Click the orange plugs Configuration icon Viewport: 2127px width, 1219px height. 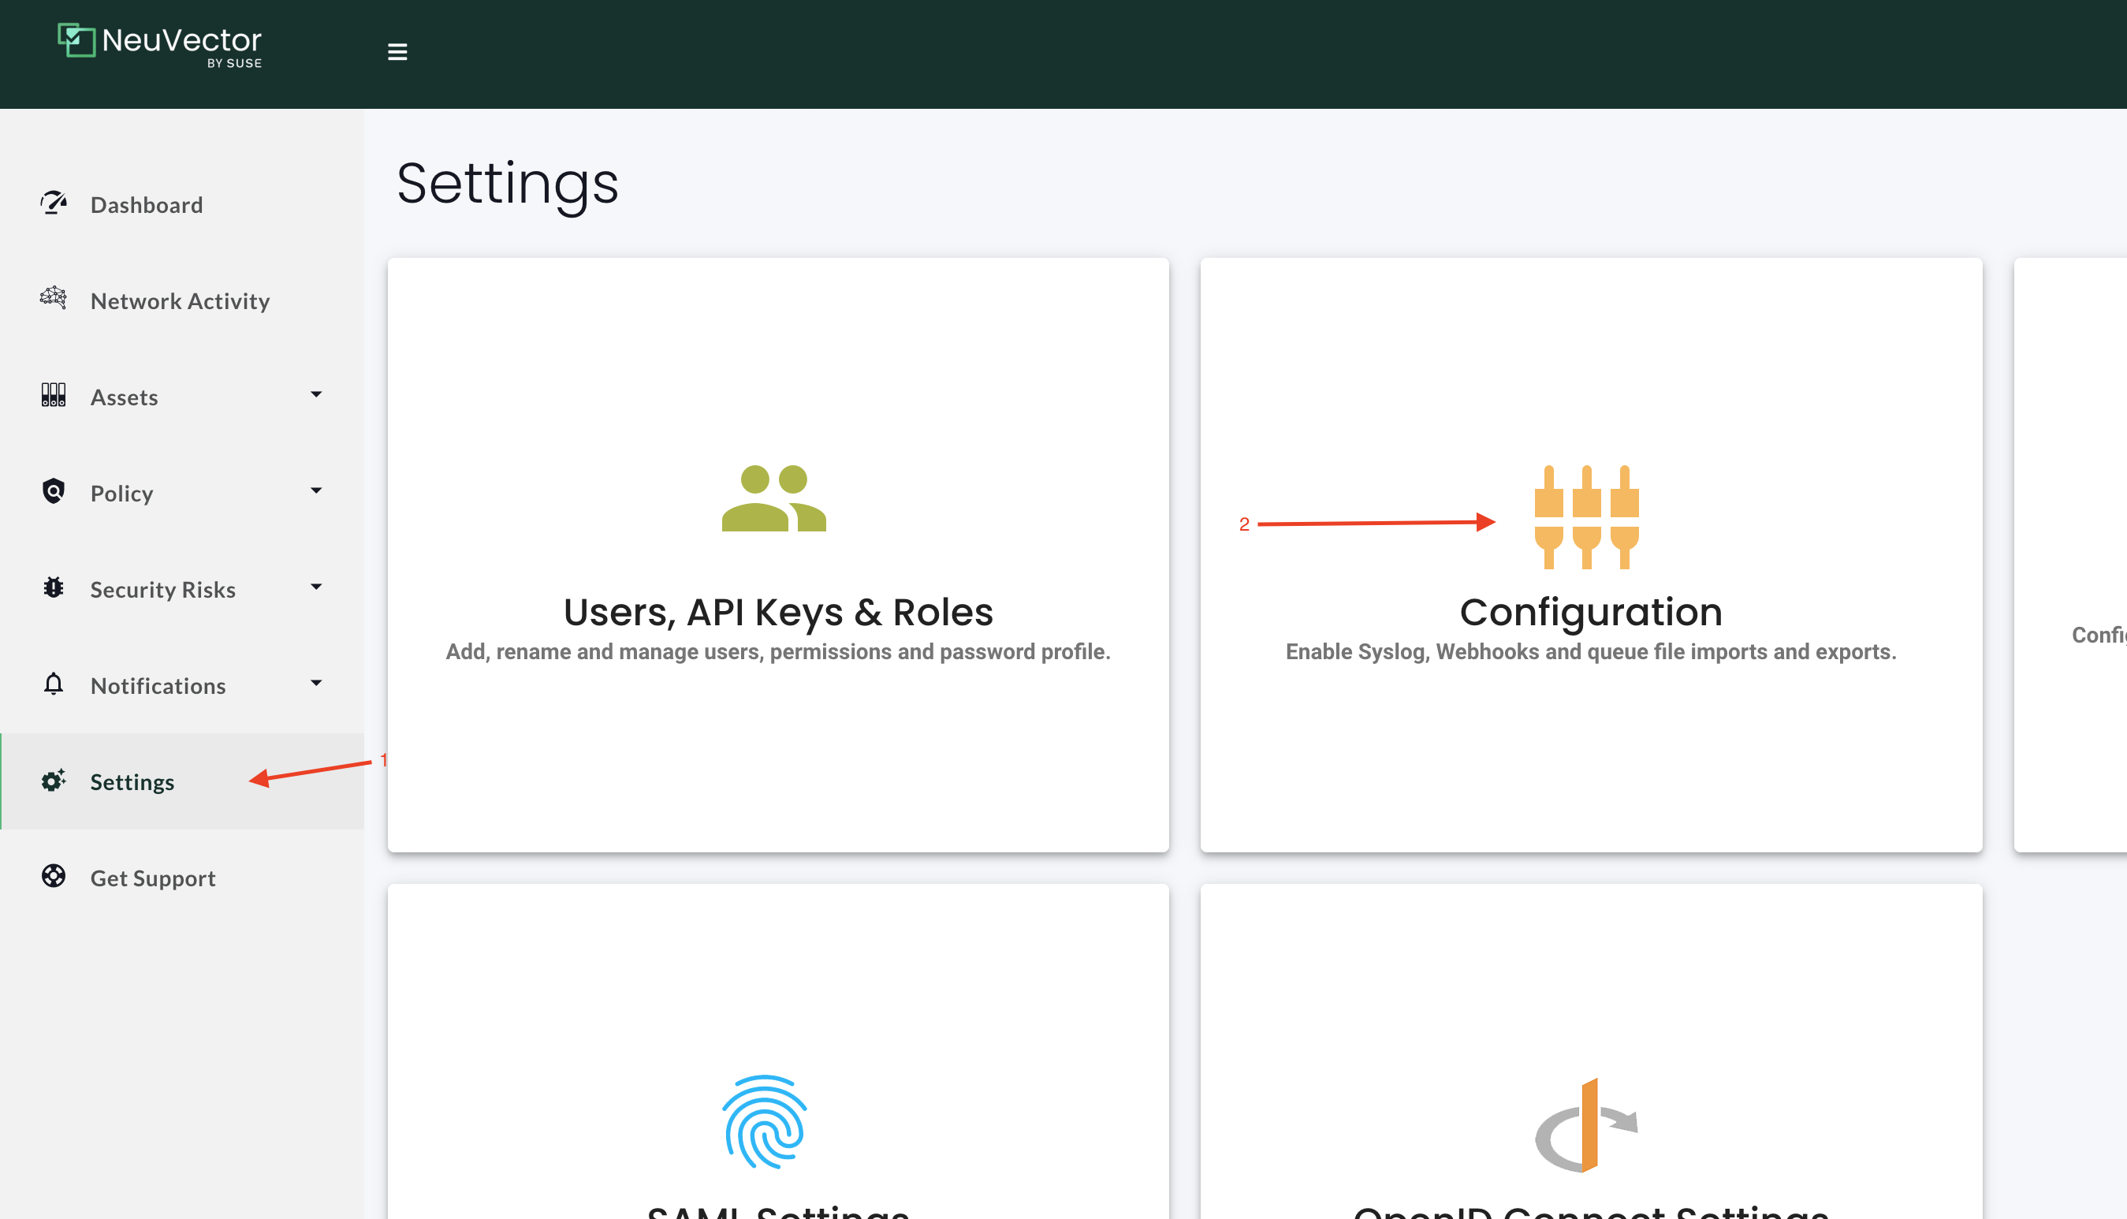[x=1586, y=516]
